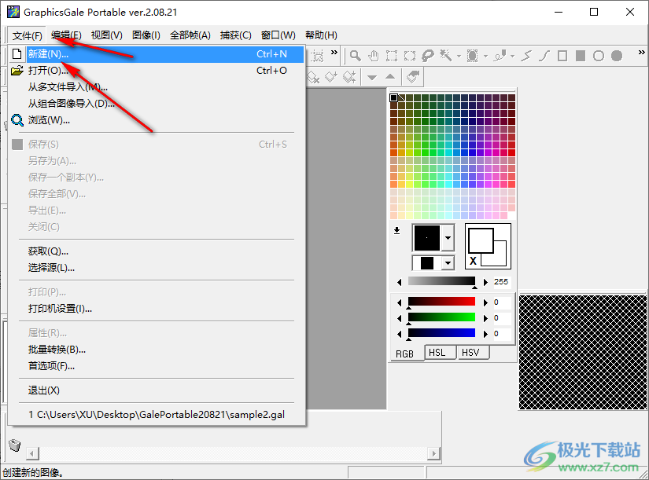This screenshot has width=649, height=480.
Task: Select the Curve tool
Action: tap(544, 56)
